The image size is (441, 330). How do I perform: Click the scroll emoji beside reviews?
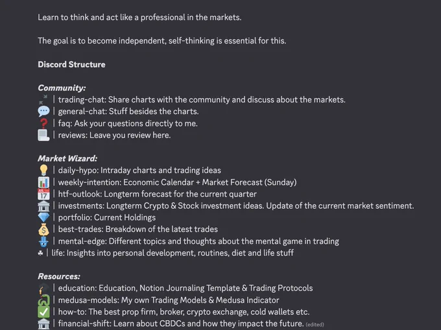tap(43, 136)
